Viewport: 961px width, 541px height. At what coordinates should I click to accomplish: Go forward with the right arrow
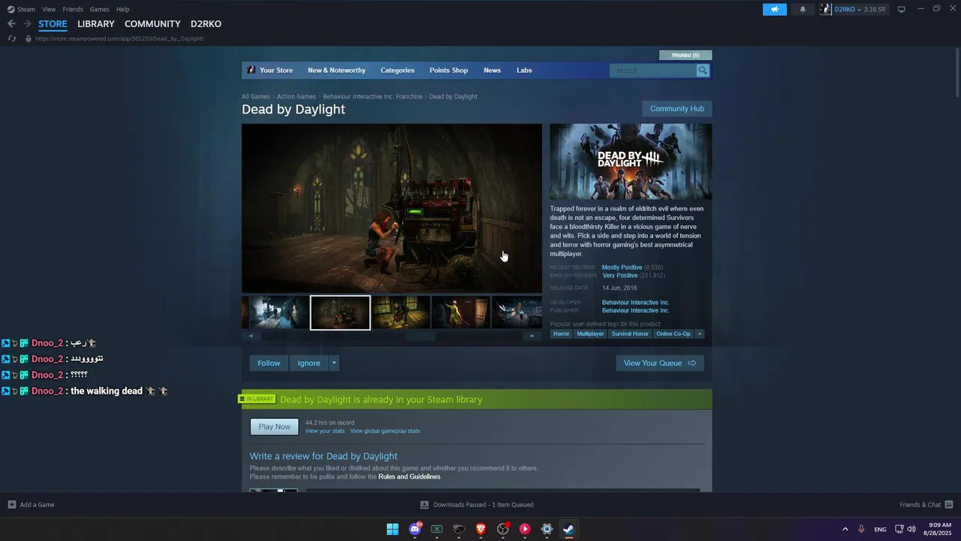point(27,24)
